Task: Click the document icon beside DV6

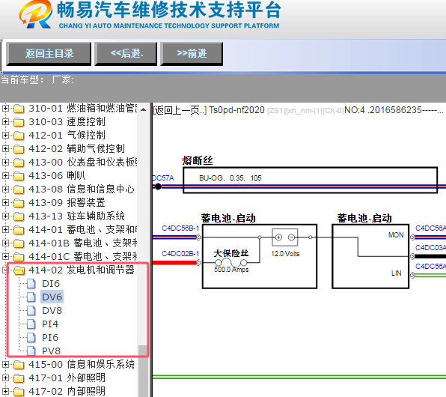Action: coord(31,297)
